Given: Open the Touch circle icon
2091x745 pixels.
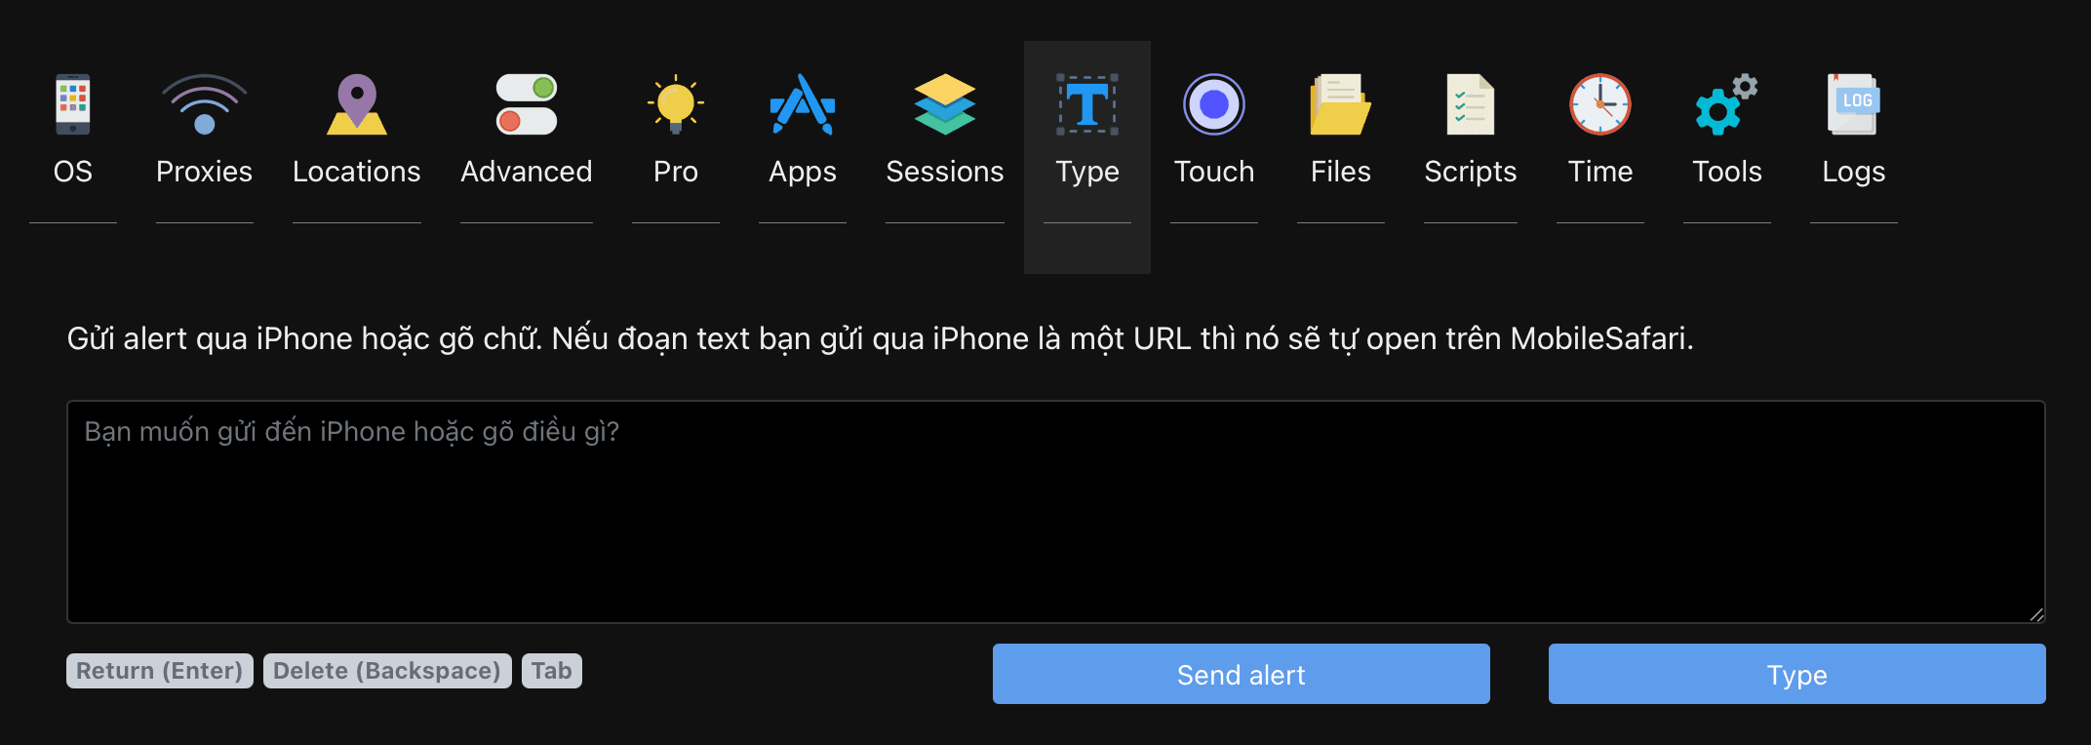Looking at the screenshot, I should (1214, 104).
